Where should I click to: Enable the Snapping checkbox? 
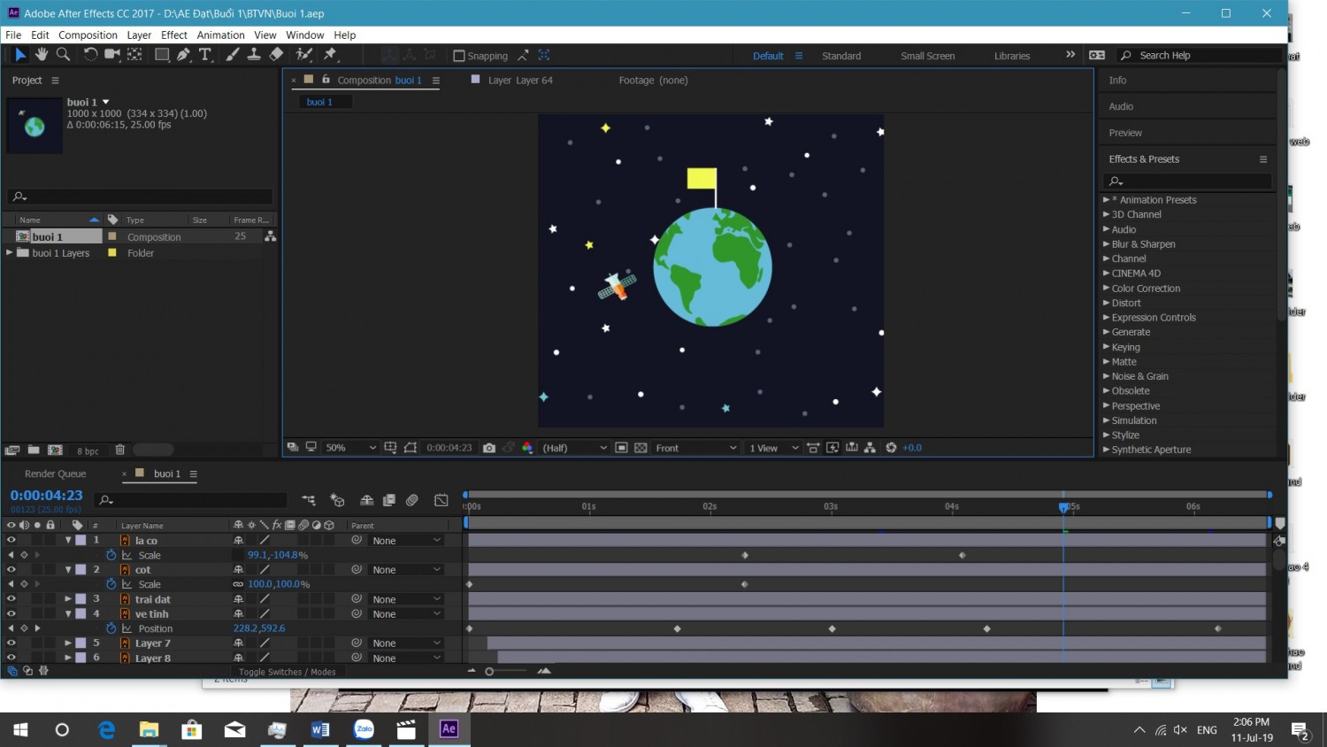(x=459, y=56)
